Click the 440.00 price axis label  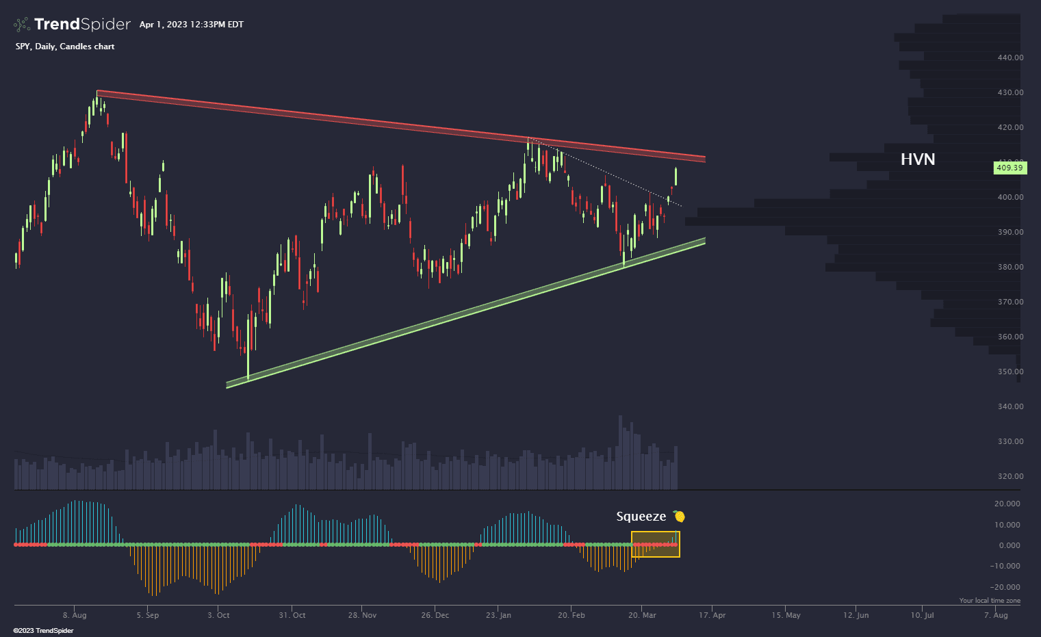click(1010, 57)
